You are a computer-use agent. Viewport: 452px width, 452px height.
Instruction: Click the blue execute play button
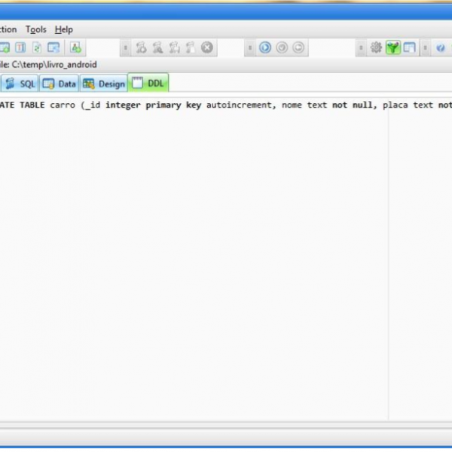265,47
